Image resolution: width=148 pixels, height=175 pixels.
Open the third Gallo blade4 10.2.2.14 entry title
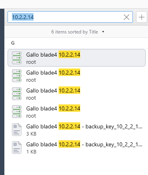click(53, 90)
